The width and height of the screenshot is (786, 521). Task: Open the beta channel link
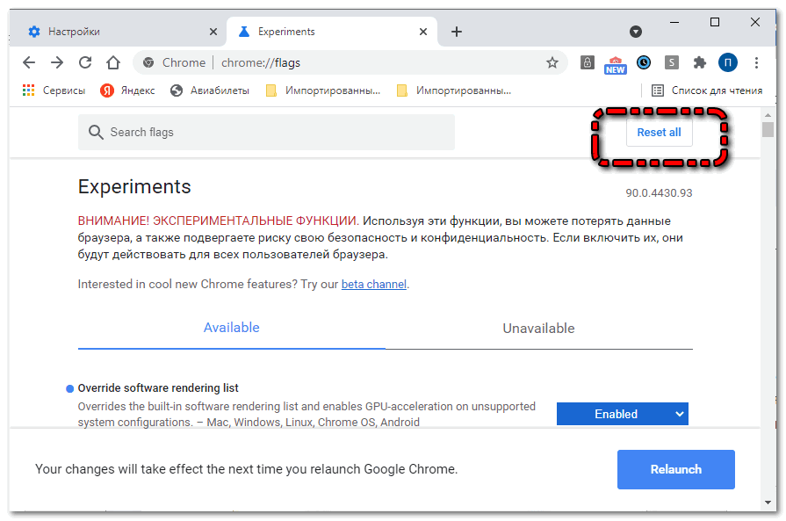pyautogui.click(x=374, y=285)
